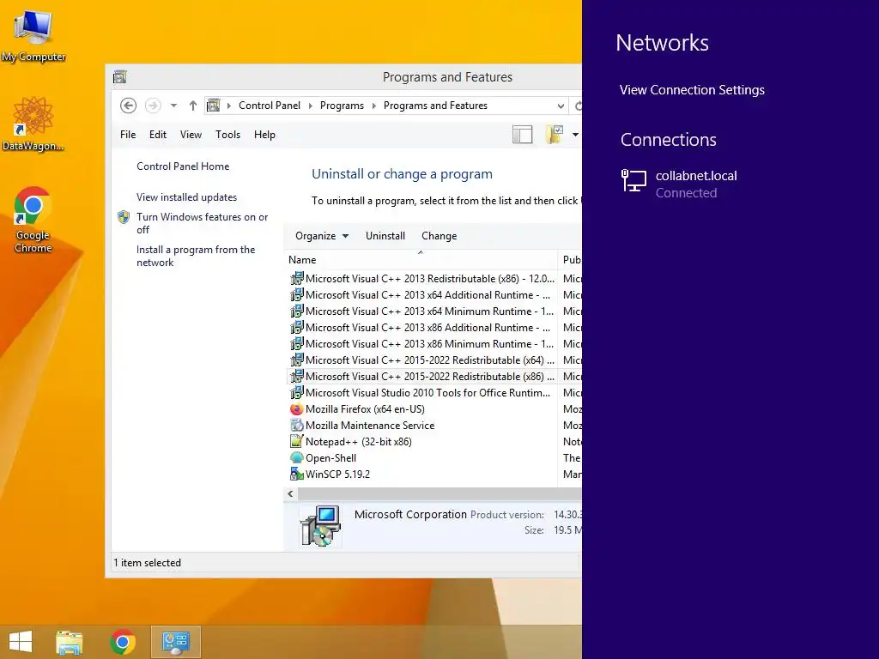879x659 pixels.
Task: Open the Google Chrome desktop shortcut
Action: point(33,220)
